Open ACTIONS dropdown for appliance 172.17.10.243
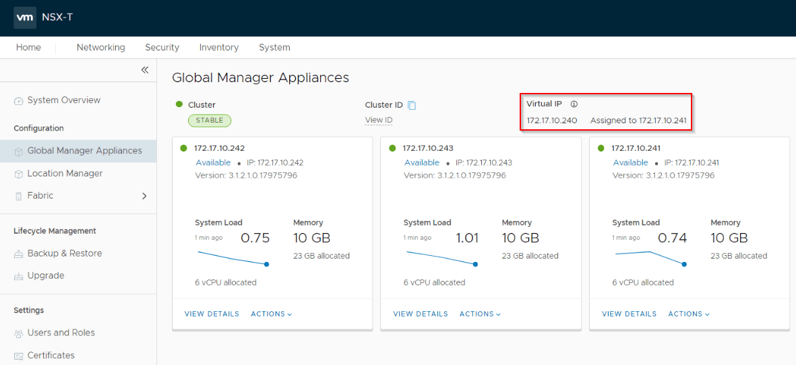 [480, 314]
